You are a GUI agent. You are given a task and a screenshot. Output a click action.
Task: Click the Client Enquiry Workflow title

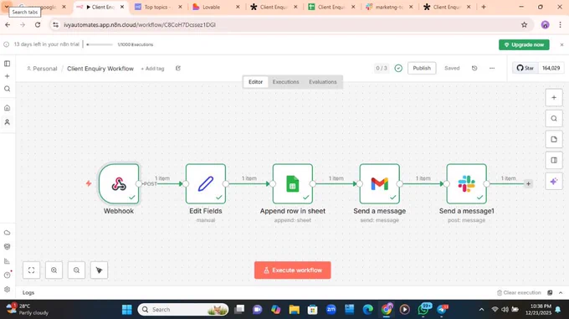pyautogui.click(x=100, y=69)
